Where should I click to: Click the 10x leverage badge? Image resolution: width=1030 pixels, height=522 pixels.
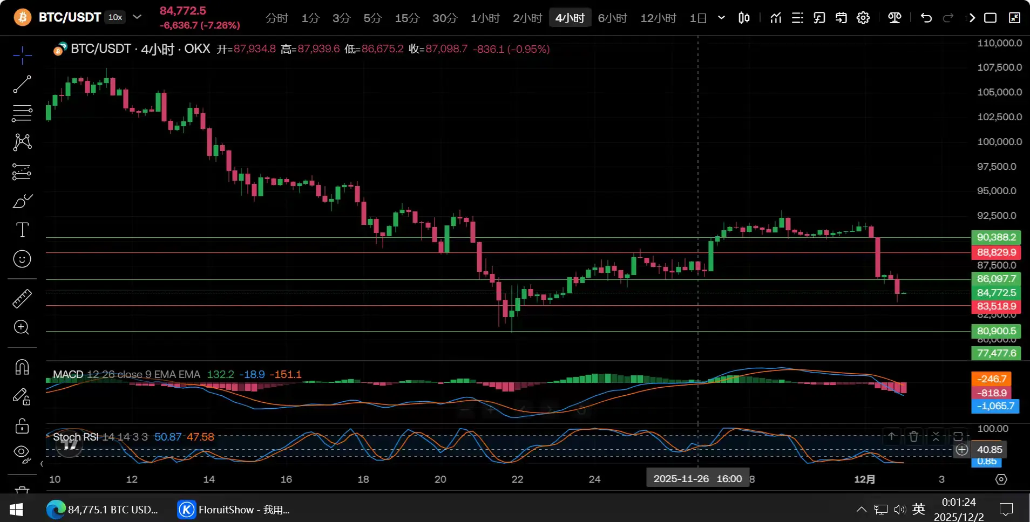[115, 17]
